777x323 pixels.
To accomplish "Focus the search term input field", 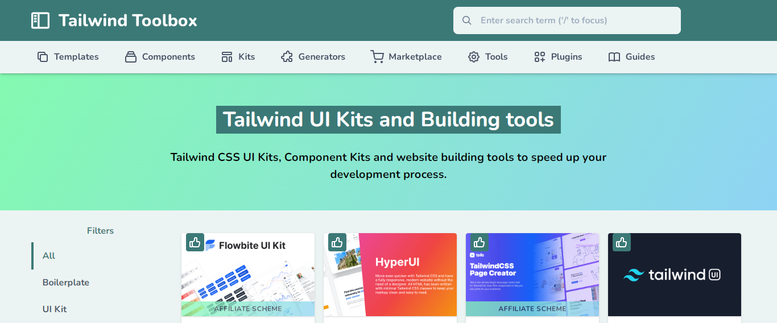I will 575,20.
